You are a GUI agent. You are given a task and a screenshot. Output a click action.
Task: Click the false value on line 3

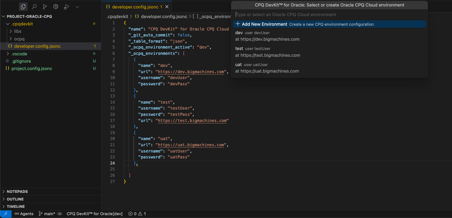point(184,35)
